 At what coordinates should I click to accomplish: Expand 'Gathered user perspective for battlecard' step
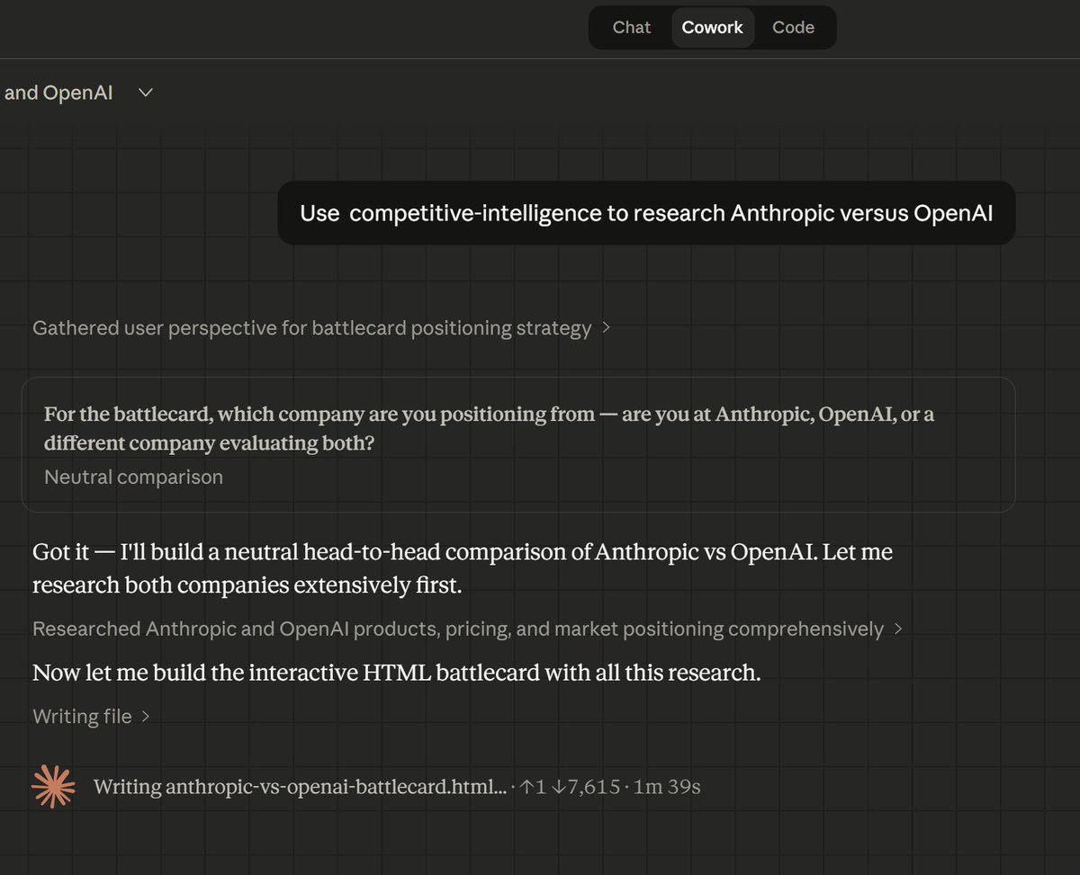tap(321, 328)
